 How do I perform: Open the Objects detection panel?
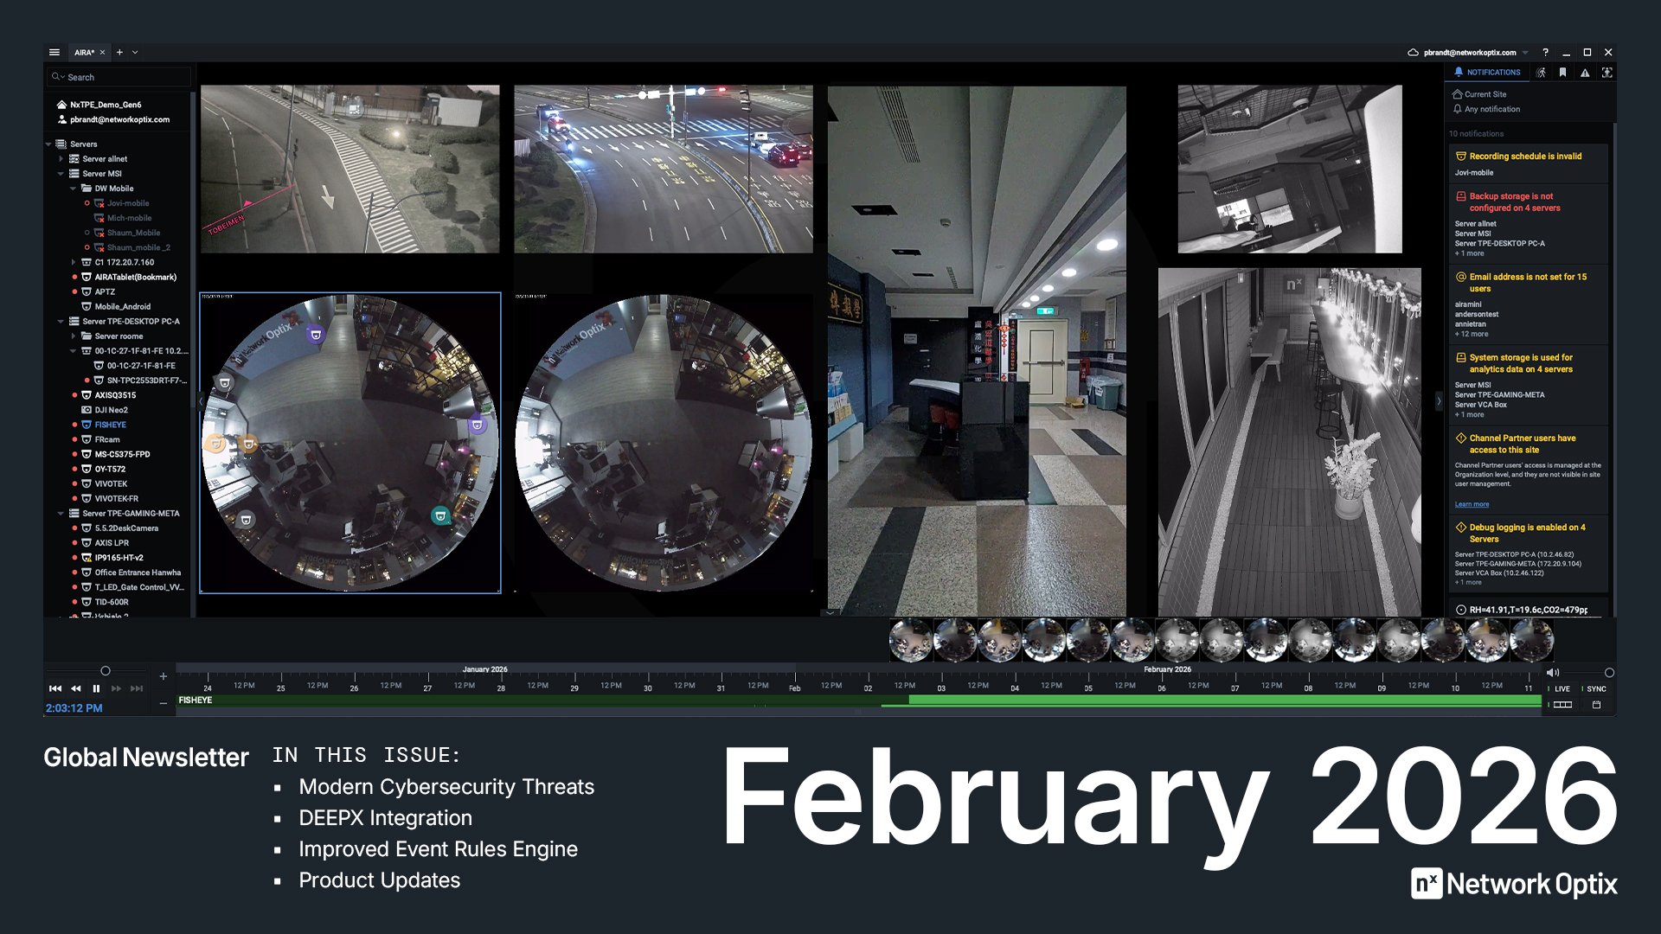click(x=1606, y=72)
